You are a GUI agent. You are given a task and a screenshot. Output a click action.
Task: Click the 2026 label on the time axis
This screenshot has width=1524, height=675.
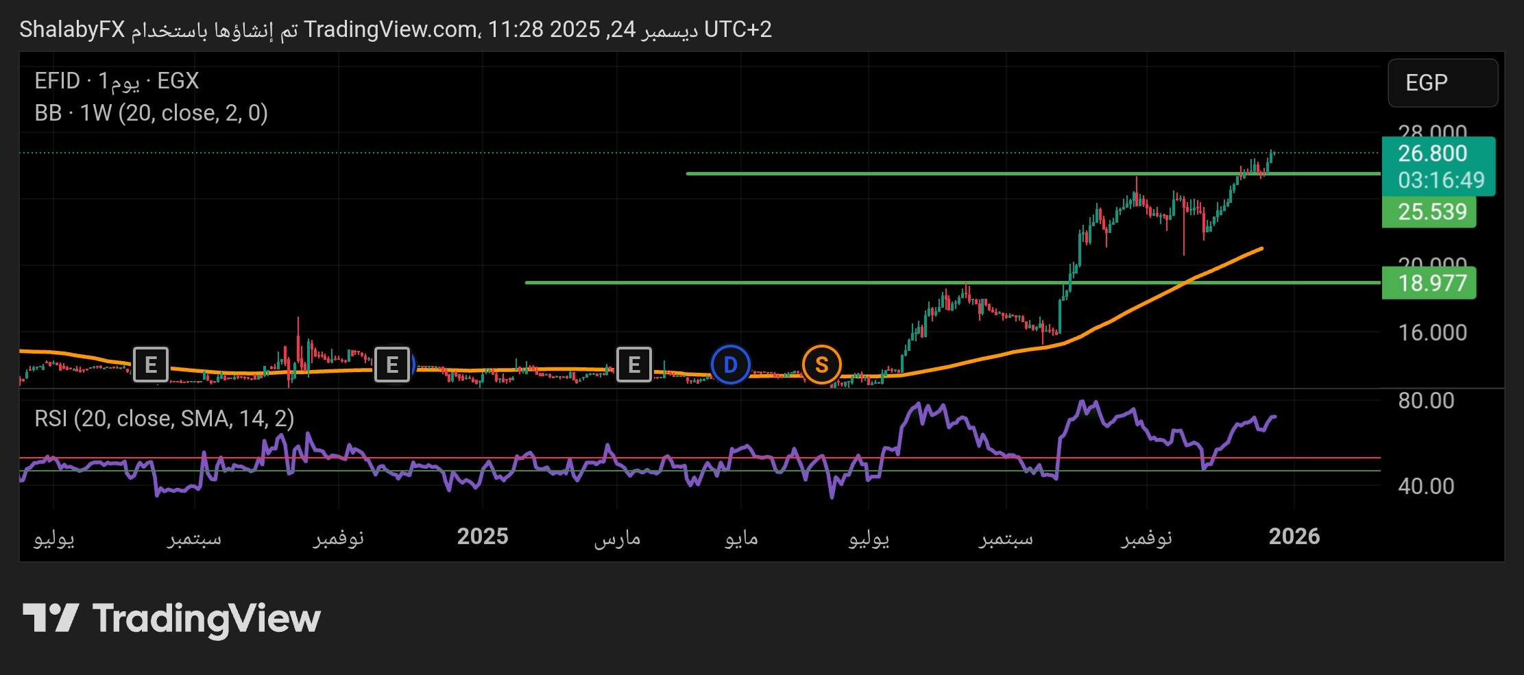(x=1296, y=537)
